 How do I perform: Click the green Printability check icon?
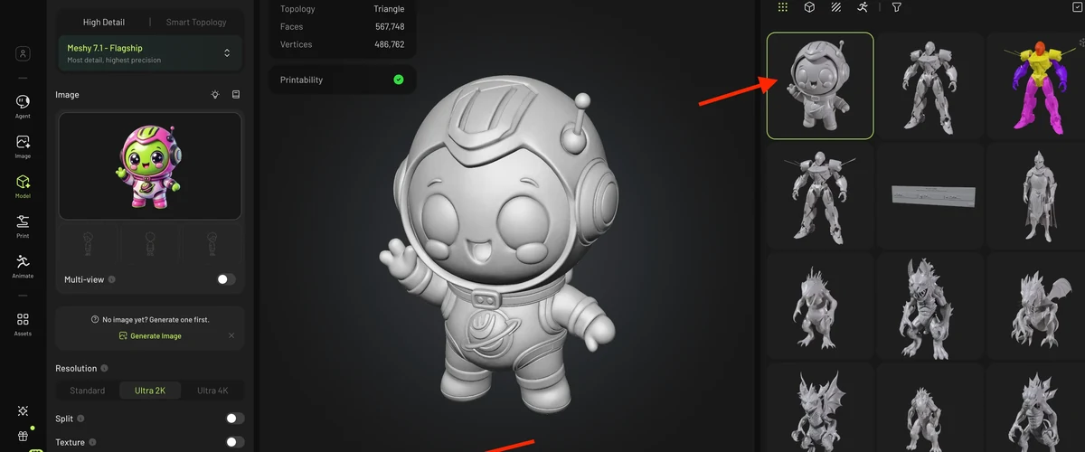(x=399, y=80)
